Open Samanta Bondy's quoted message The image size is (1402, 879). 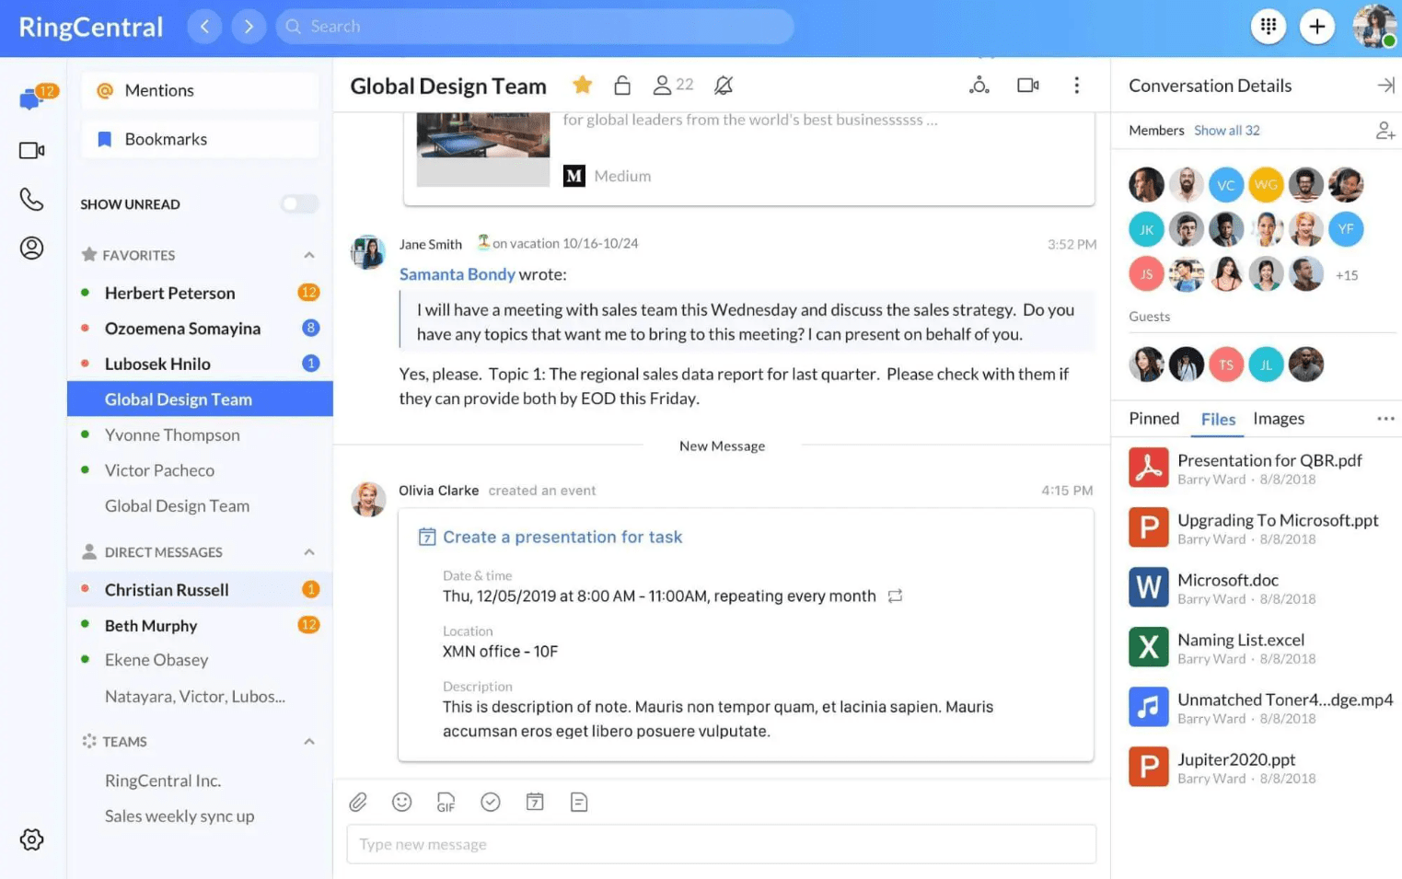coord(458,273)
